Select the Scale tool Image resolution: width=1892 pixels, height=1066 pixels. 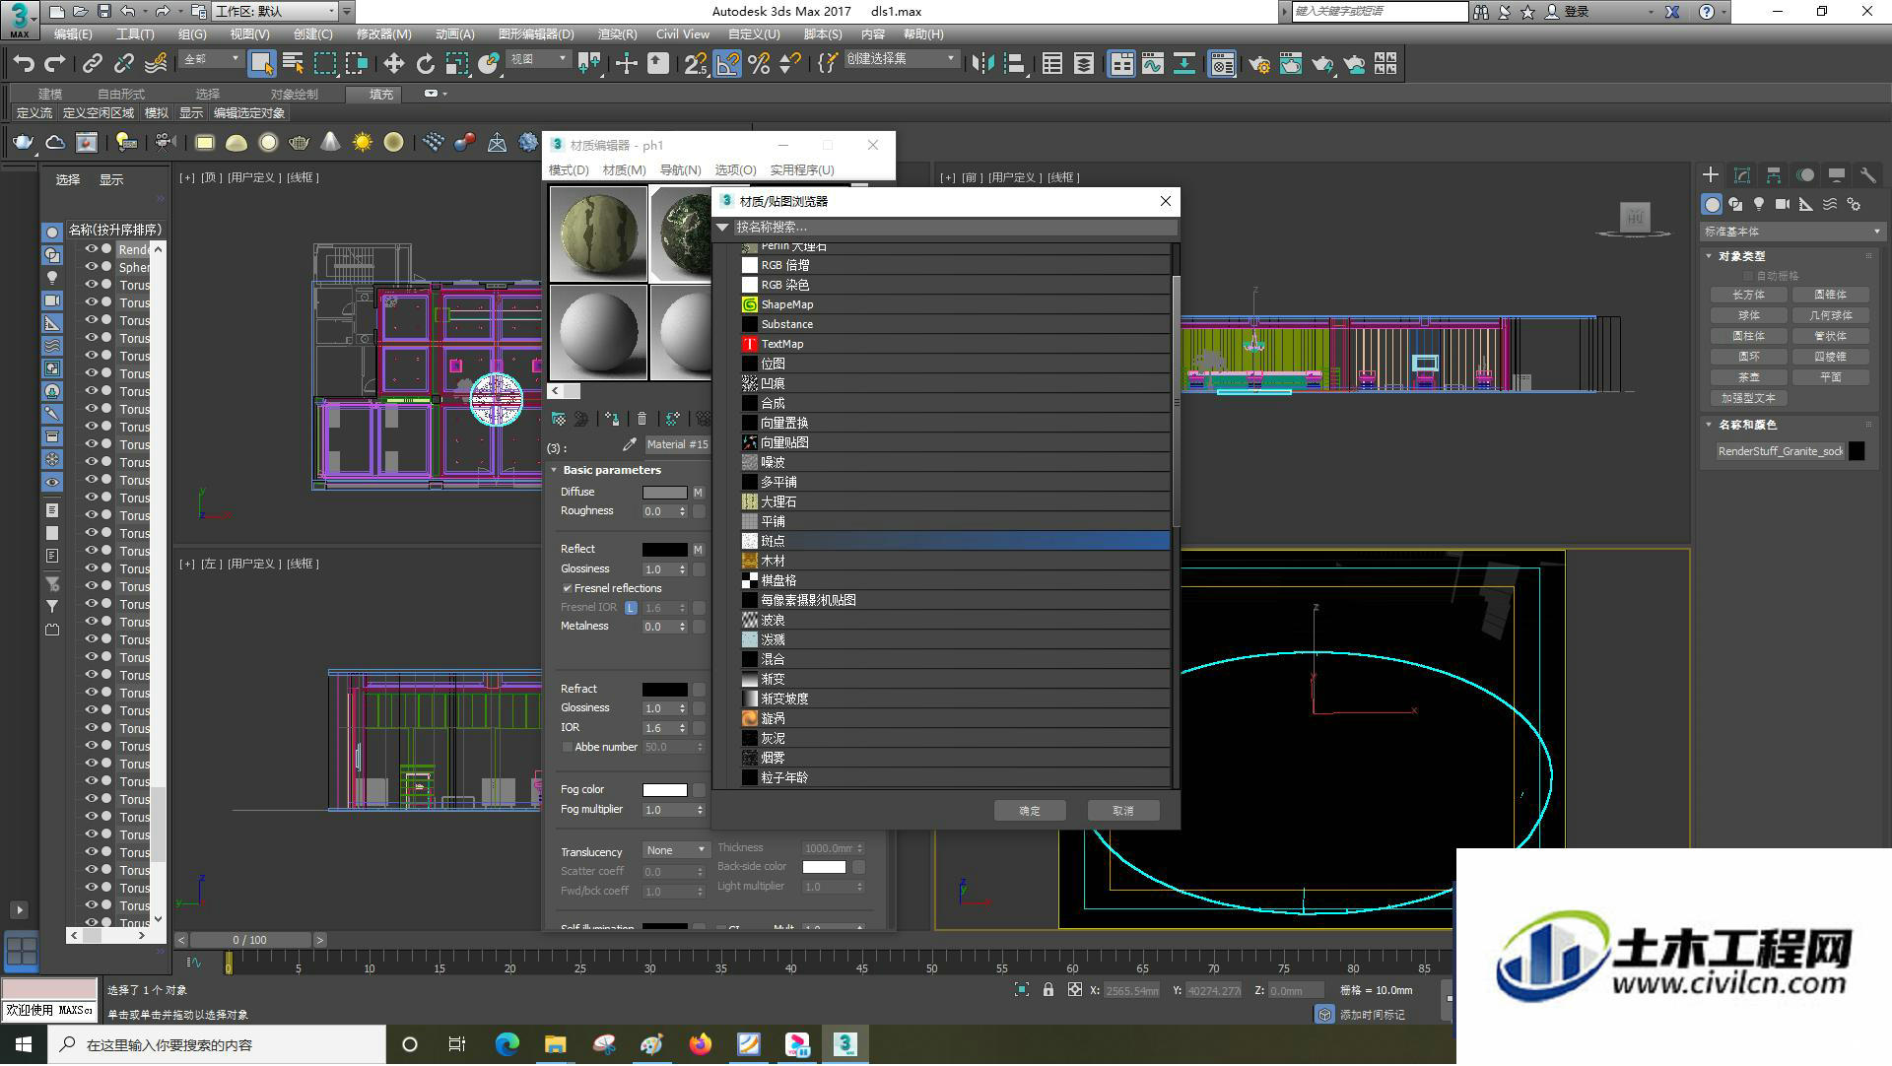[x=456, y=64]
